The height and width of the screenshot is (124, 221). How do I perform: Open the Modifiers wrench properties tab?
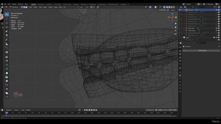[180, 75]
